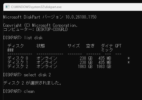Click the 435 MB free value of disk 0
142x100 pixels.
tap(105, 58)
